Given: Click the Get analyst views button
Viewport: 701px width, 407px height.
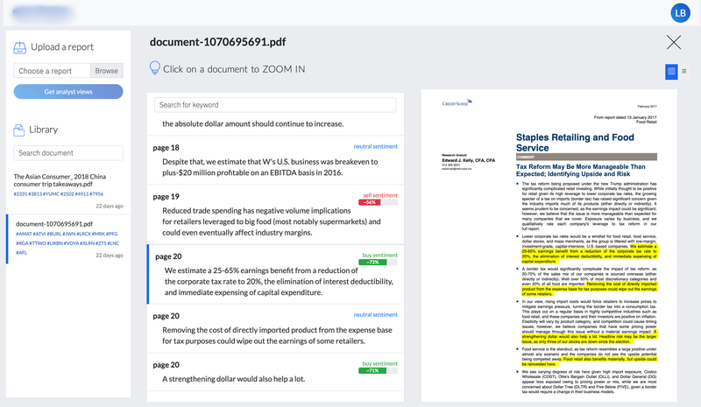Looking at the screenshot, I should 68,92.
